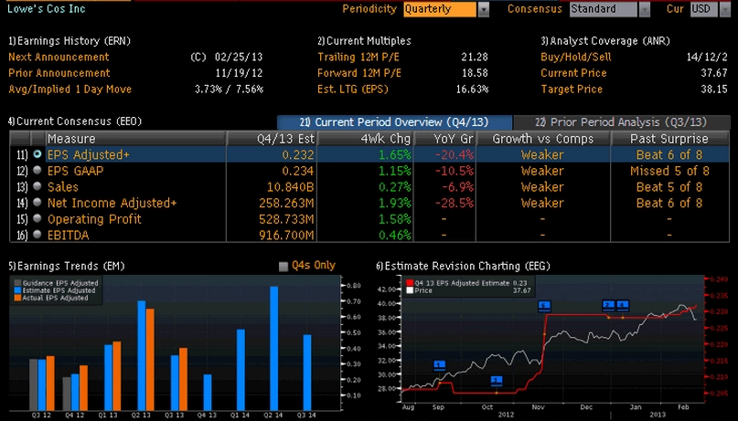This screenshot has height=421, width=738.
Task: Select the EPS GAAP measure name
Action: pyautogui.click(x=75, y=171)
